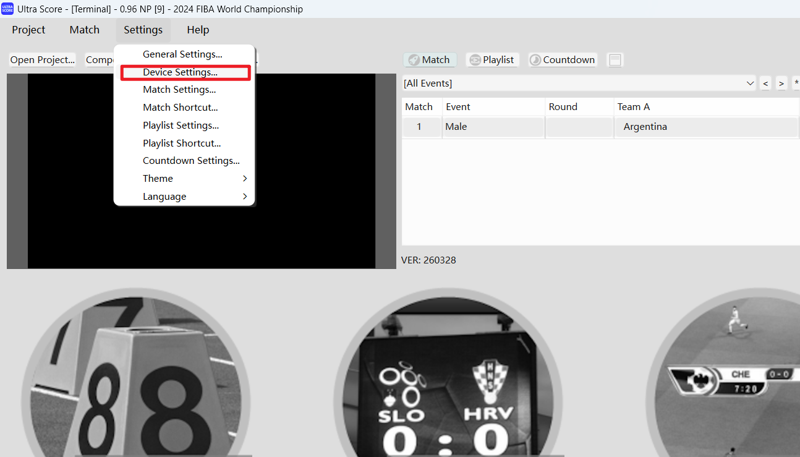Click the Male event cell
The height and width of the screenshot is (457, 800).
tap(493, 127)
